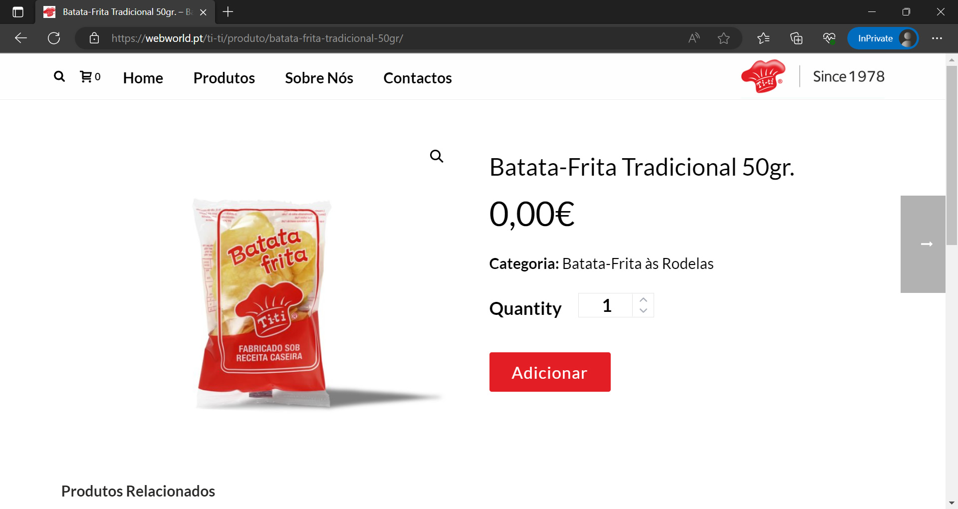958x509 pixels.
Task: Click the vertical page scrollbar thumb
Action: (952, 155)
